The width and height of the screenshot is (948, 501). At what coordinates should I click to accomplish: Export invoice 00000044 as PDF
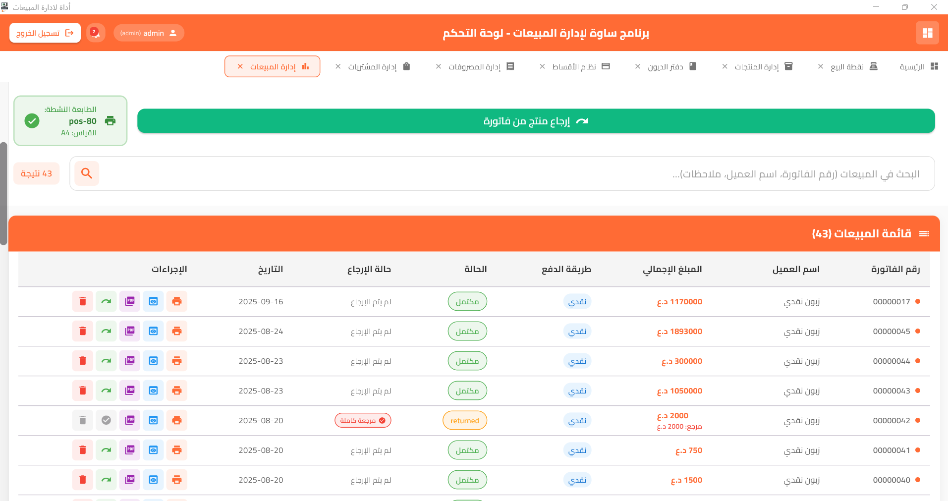130,361
